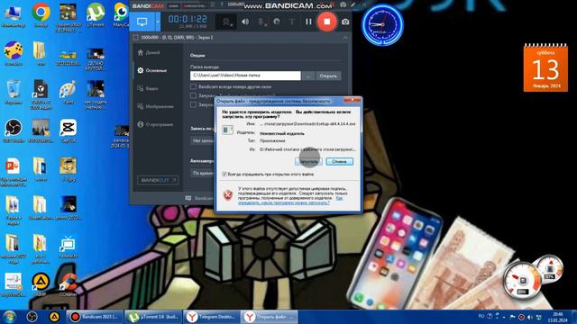Select Bandicam screen recording mode button
The height and width of the screenshot is (324, 577).
point(142,22)
